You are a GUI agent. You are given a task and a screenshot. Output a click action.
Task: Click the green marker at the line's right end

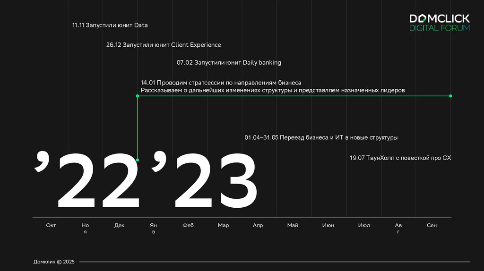[x=450, y=96]
